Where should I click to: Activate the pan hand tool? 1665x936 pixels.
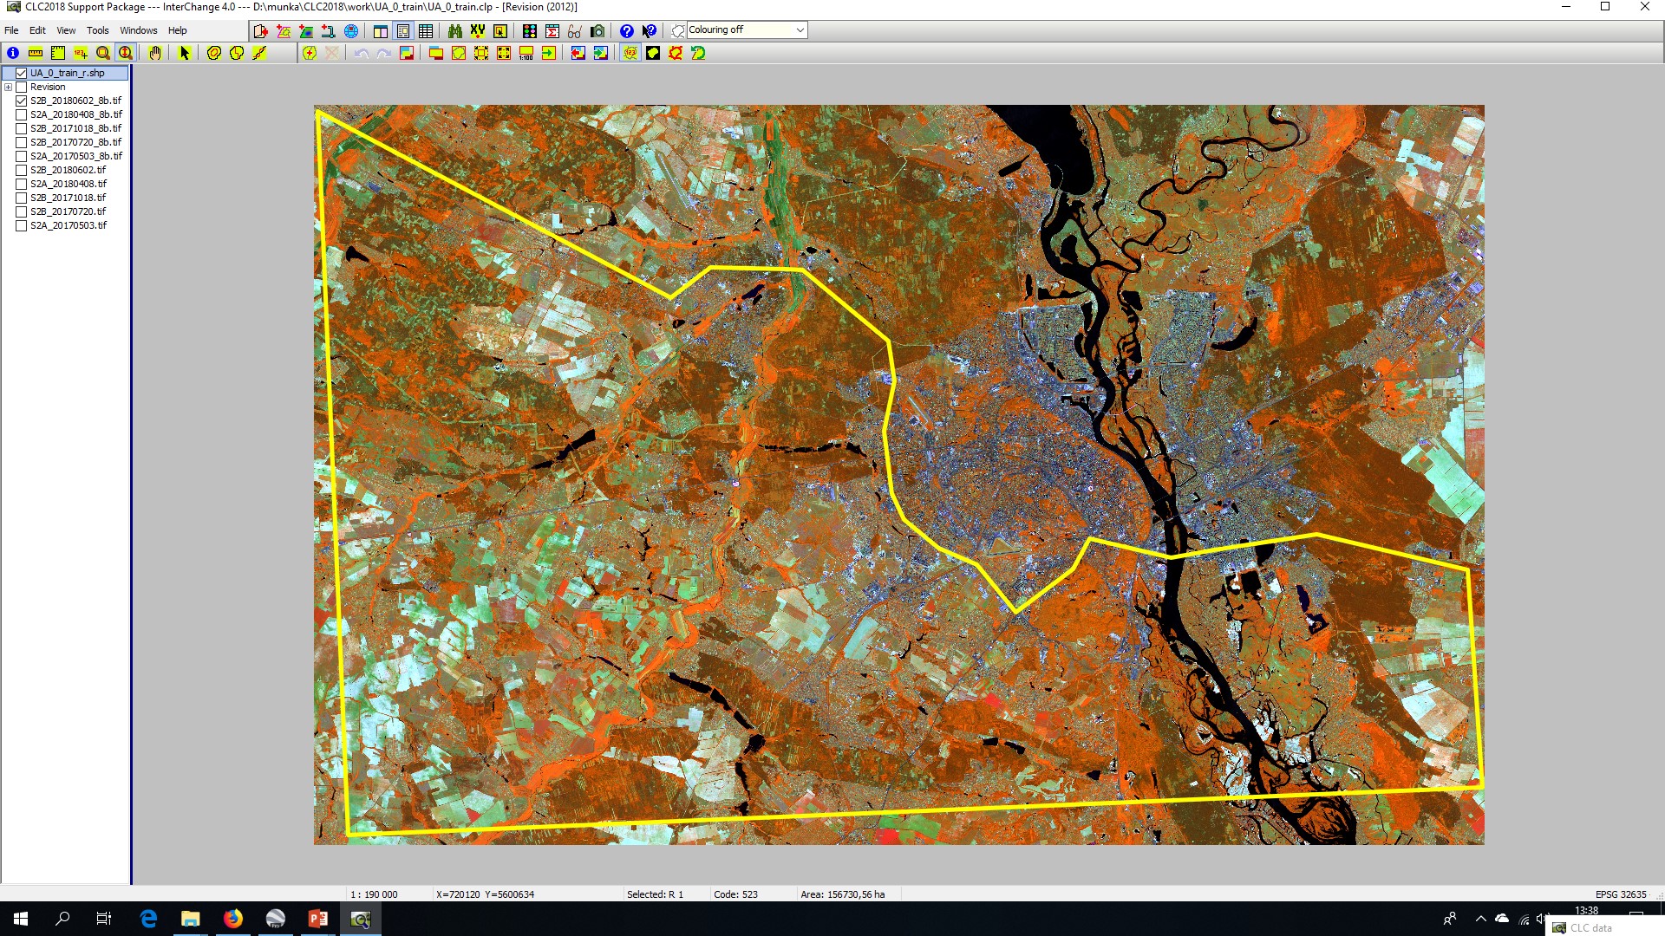click(154, 53)
